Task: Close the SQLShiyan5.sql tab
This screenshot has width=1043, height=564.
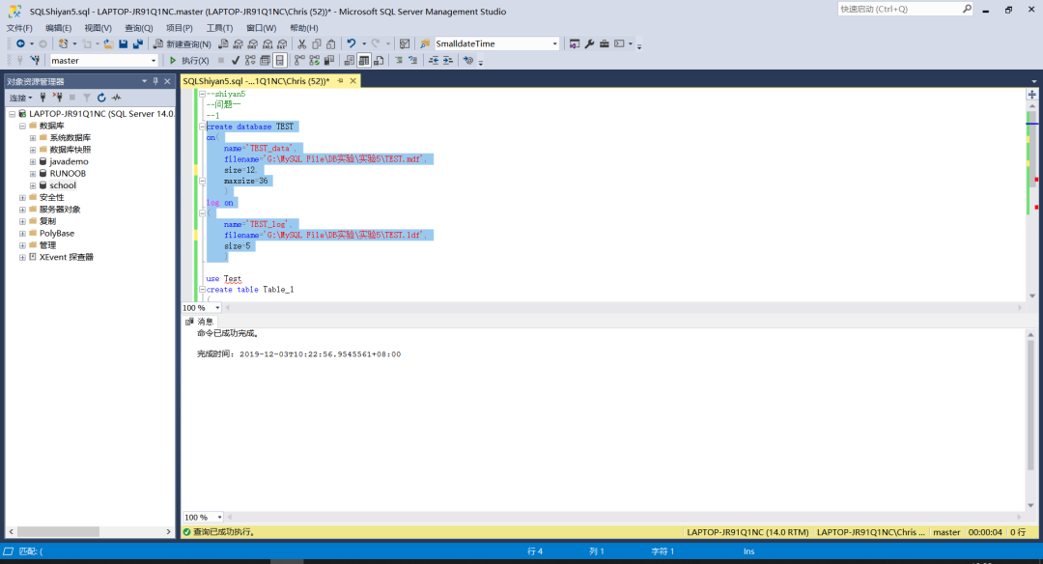Action: point(353,81)
